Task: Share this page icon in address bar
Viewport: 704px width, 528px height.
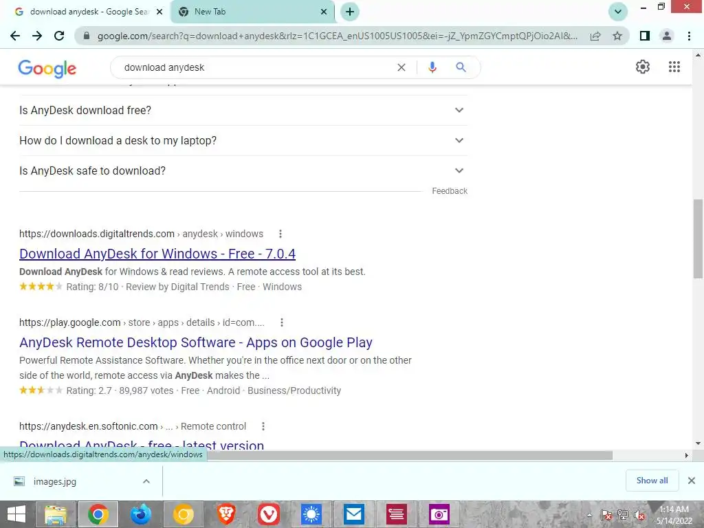Action: point(595,36)
